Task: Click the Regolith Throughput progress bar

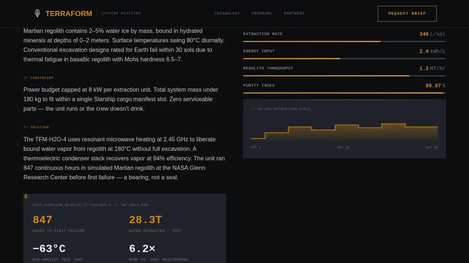Action: (344, 76)
